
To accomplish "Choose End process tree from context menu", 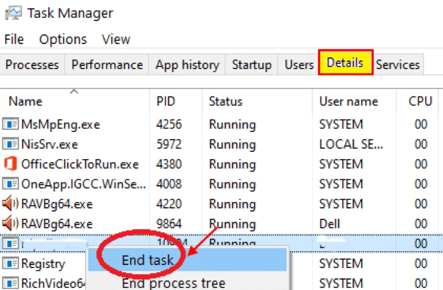I will pyautogui.click(x=187, y=283).
